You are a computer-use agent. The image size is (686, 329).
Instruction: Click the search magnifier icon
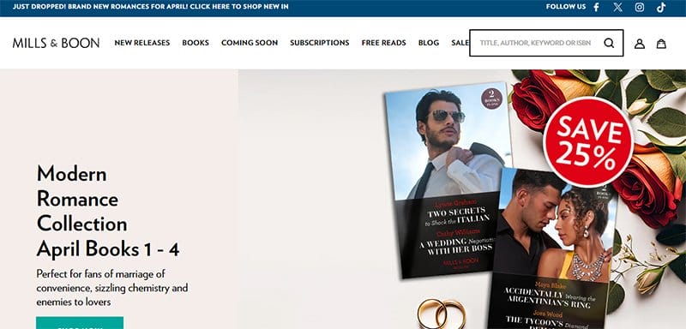point(609,43)
